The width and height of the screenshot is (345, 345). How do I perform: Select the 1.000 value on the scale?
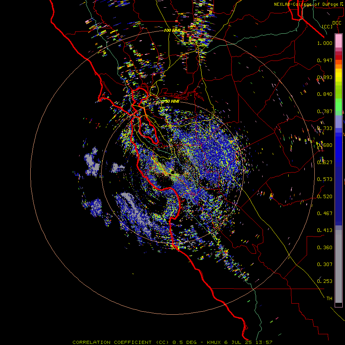(325, 43)
